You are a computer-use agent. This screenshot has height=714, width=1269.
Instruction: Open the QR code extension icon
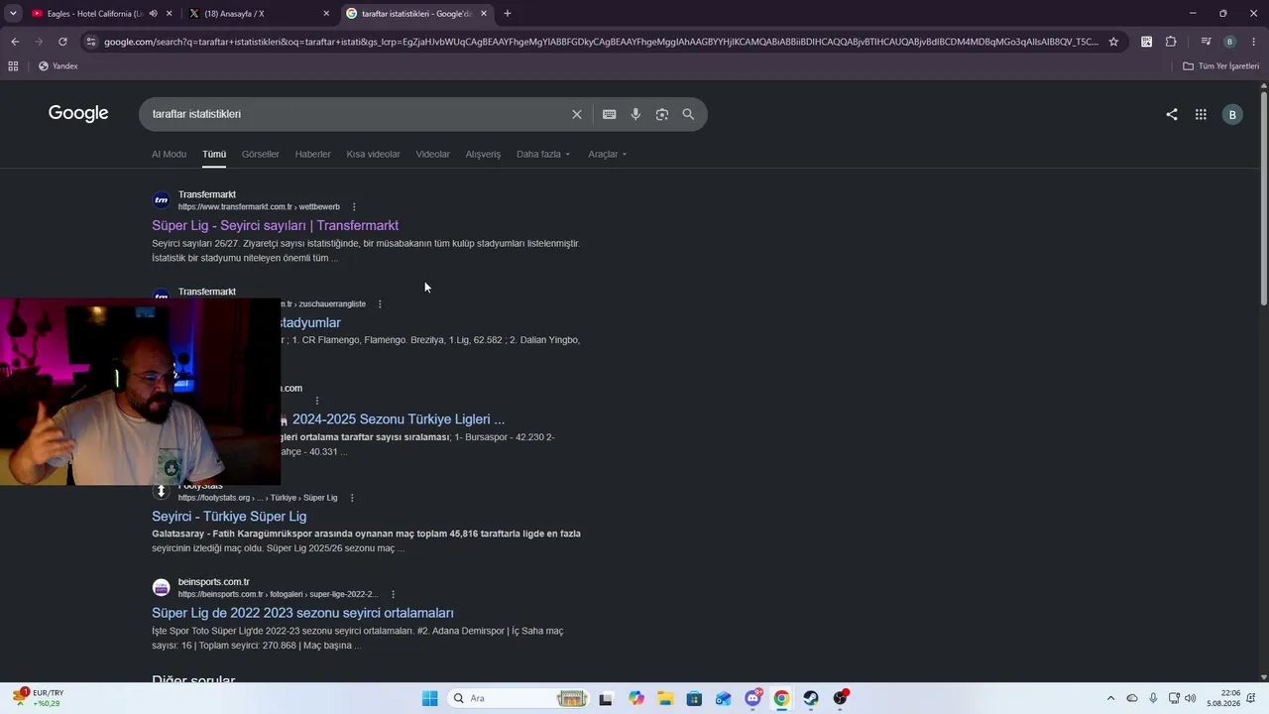click(x=1147, y=42)
